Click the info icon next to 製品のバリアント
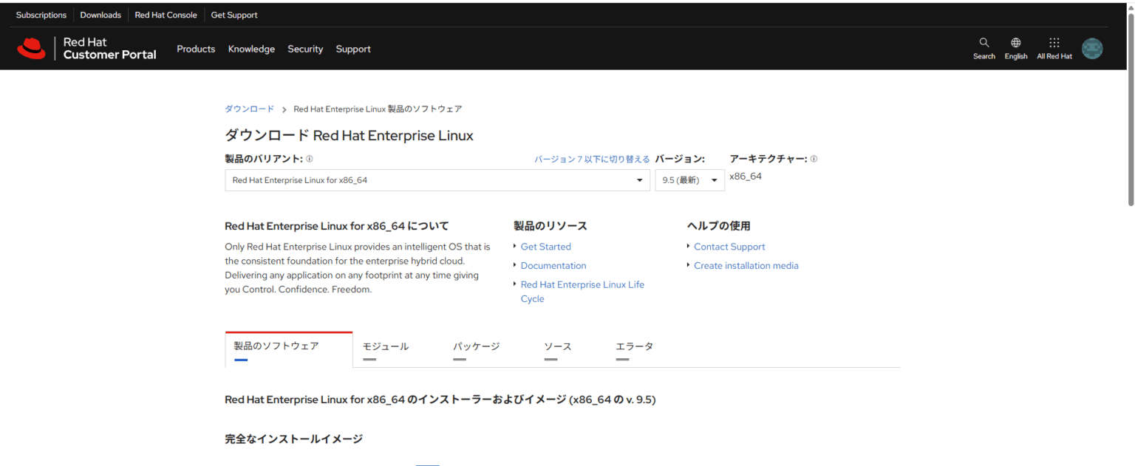Screen dimensions: 1135x466 (x=310, y=158)
